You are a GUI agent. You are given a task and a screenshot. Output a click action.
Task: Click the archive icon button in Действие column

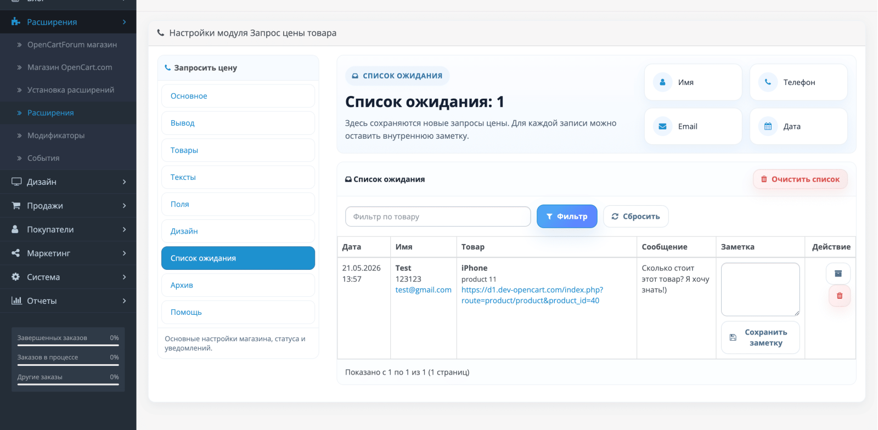click(838, 274)
